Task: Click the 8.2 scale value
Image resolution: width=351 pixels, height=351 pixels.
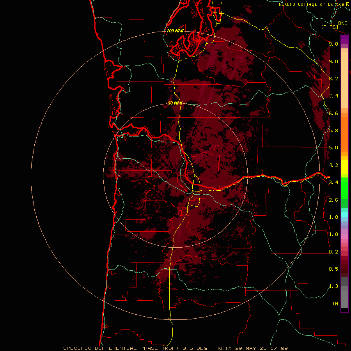Action: tap(333, 78)
